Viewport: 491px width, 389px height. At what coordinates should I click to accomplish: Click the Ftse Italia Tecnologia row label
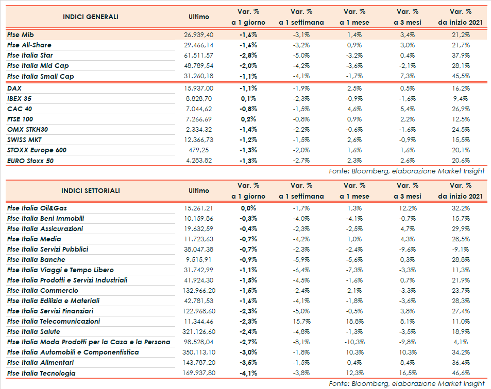pos(41,373)
